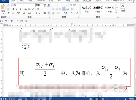
Task: Align paragraph text left
Action: click(x=53, y=9)
